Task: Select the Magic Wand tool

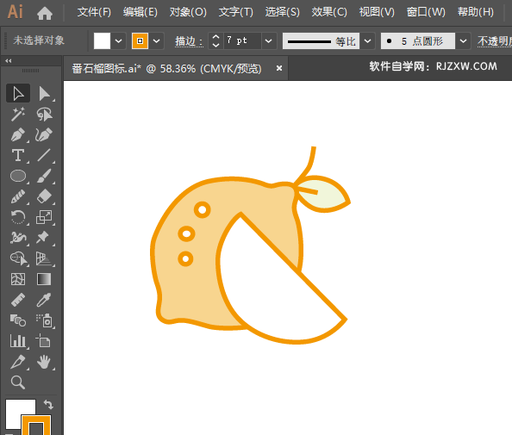Action: (x=17, y=115)
